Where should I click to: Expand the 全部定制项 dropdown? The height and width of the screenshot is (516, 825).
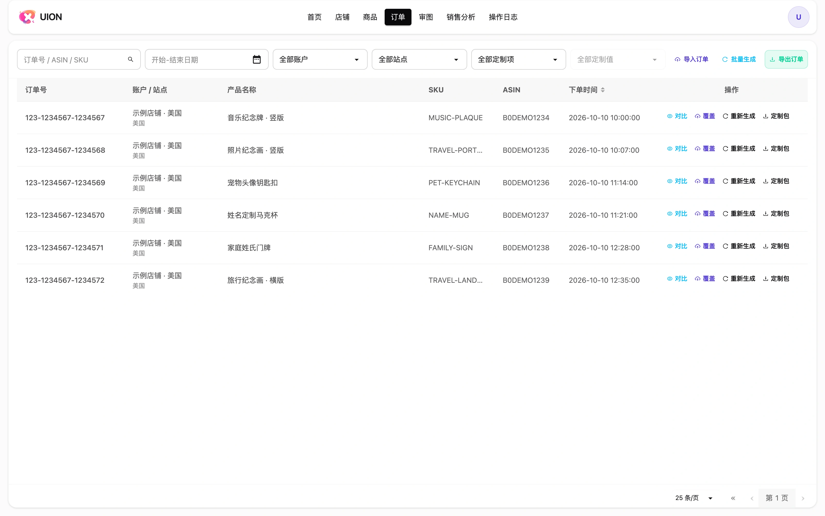click(x=518, y=59)
